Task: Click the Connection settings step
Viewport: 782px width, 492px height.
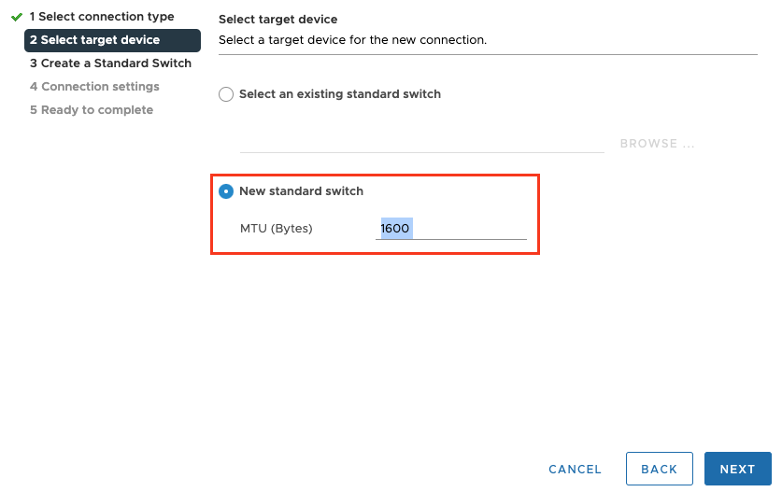Action: point(94,87)
